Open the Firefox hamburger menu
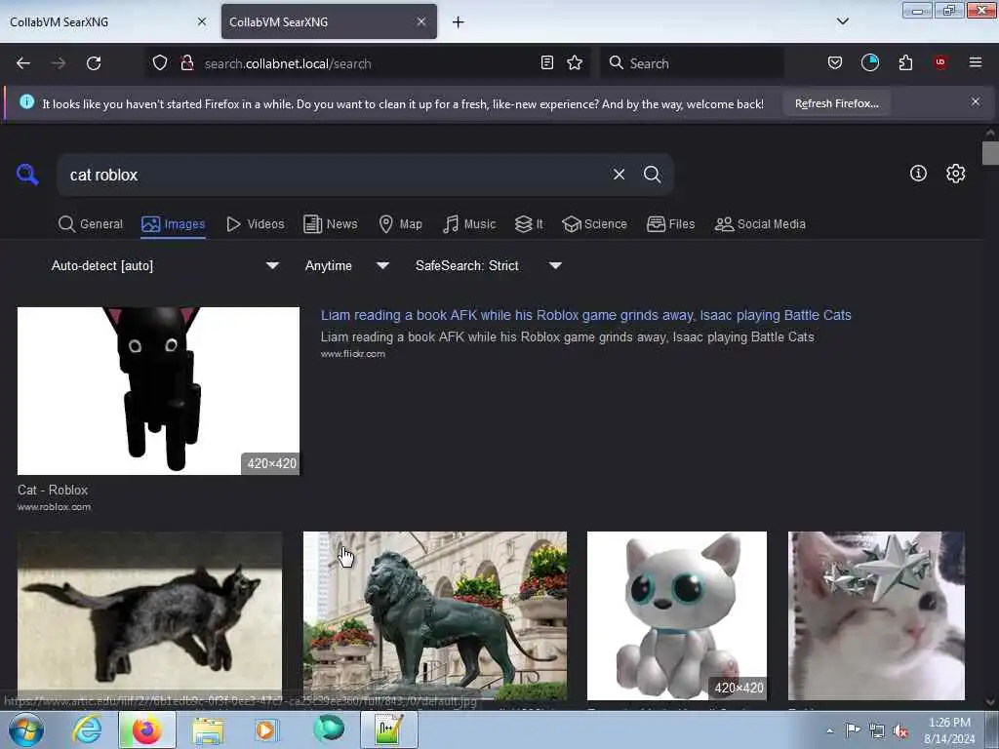Viewport: 999px width, 749px height. coord(976,63)
